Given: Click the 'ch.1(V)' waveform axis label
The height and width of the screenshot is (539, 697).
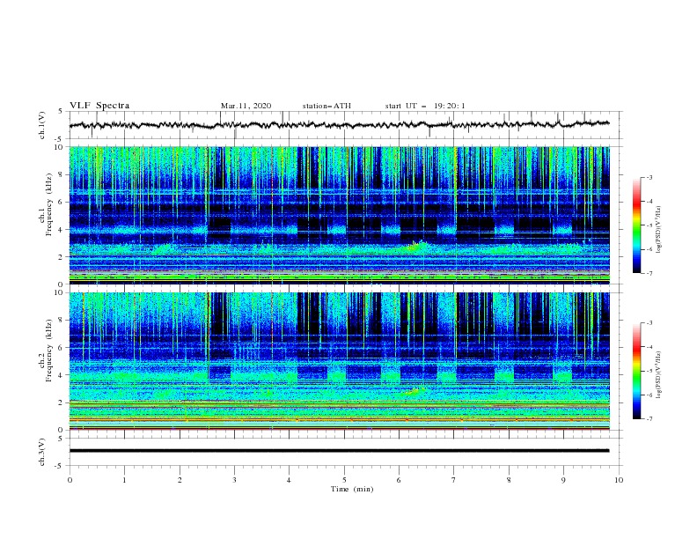Looking at the screenshot, I should coord(42,125).
